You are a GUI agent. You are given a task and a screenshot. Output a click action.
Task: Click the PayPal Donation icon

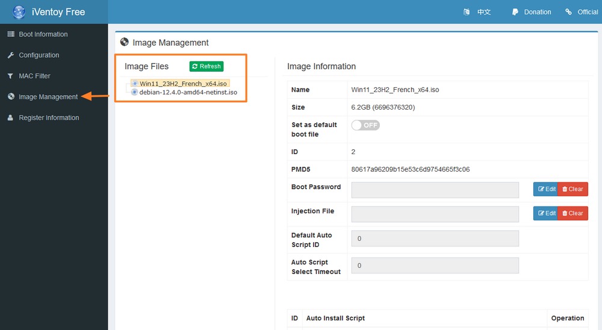coord(515,12)
